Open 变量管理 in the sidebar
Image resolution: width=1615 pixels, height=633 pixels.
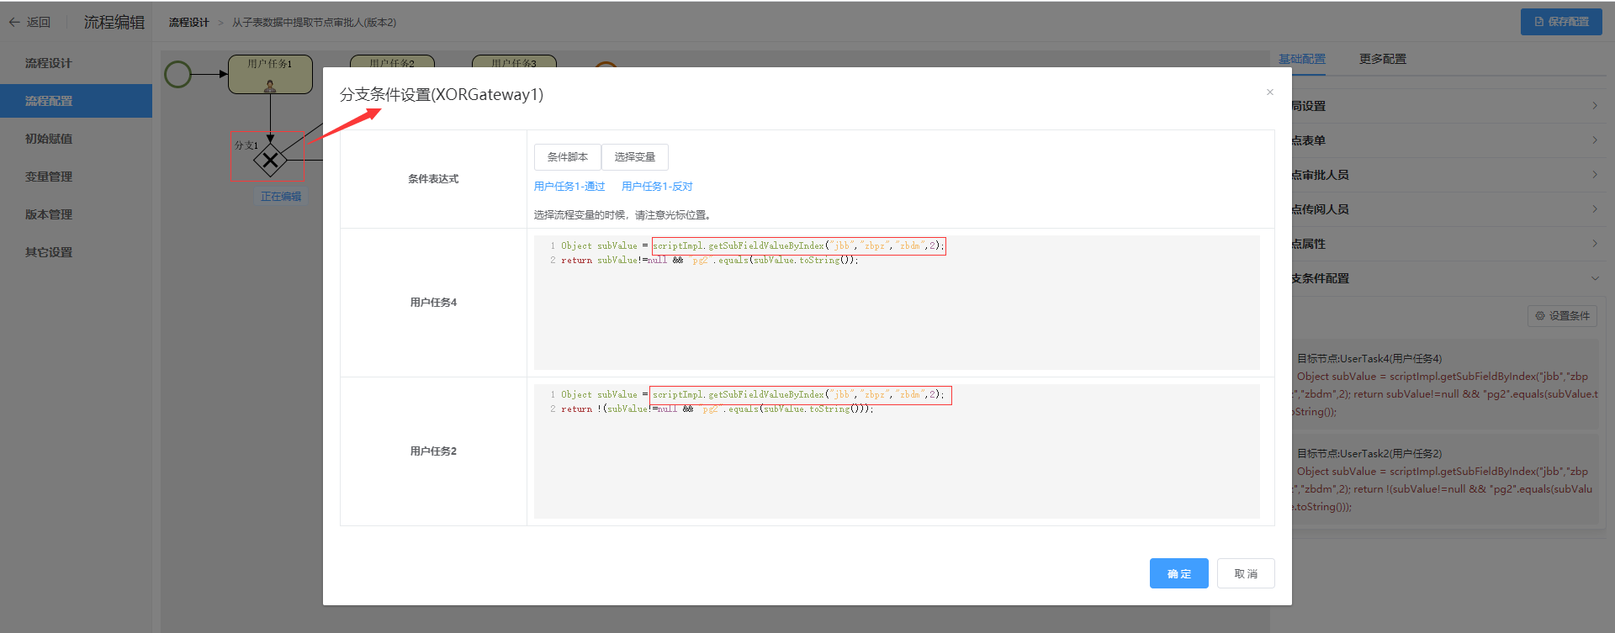coord(49,177)
